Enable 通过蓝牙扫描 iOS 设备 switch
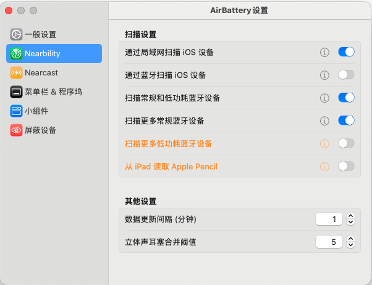This screenshot has width=372, height=285. [346, 75]
